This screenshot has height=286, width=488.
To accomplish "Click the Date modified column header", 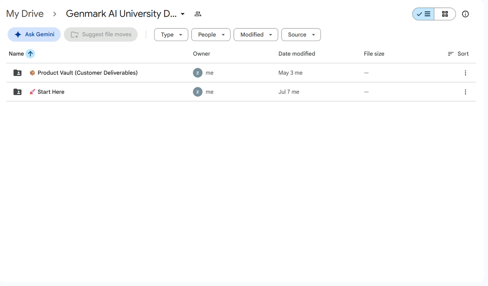I will [x=297, y=54].
